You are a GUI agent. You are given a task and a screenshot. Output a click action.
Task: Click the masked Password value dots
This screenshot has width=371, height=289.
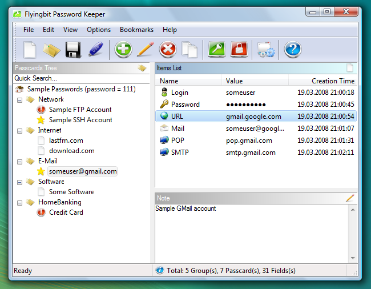[246, 105]
